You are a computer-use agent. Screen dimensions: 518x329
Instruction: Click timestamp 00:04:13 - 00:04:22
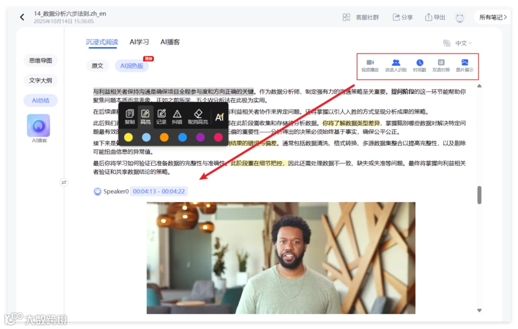[x=159, y=192]
